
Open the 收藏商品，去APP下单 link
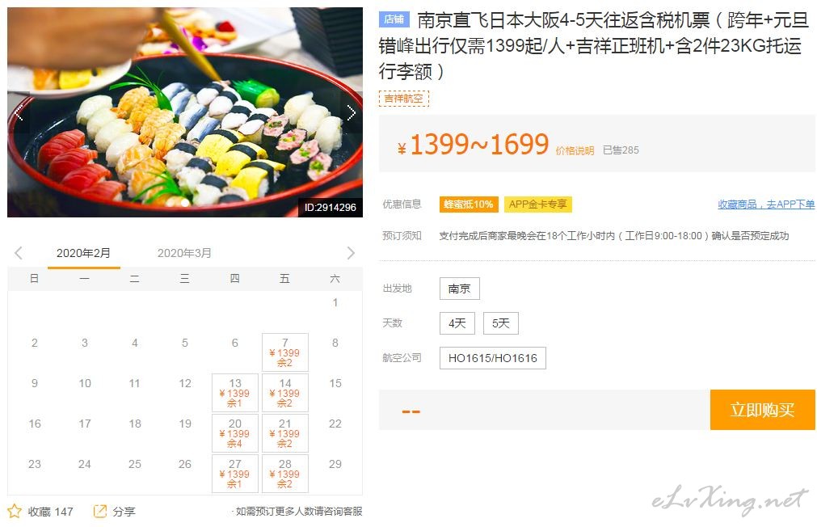[x=766, y=204]
